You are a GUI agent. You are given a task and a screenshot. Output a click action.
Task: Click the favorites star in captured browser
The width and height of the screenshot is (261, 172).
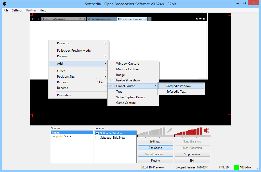click(x=200, y=19)
